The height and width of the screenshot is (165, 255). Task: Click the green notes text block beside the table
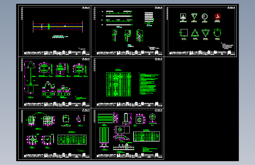[x=149, y=83]
